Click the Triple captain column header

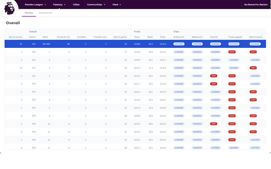coord(234,37)
